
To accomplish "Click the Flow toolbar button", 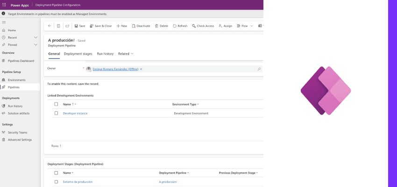I will 242,26.
